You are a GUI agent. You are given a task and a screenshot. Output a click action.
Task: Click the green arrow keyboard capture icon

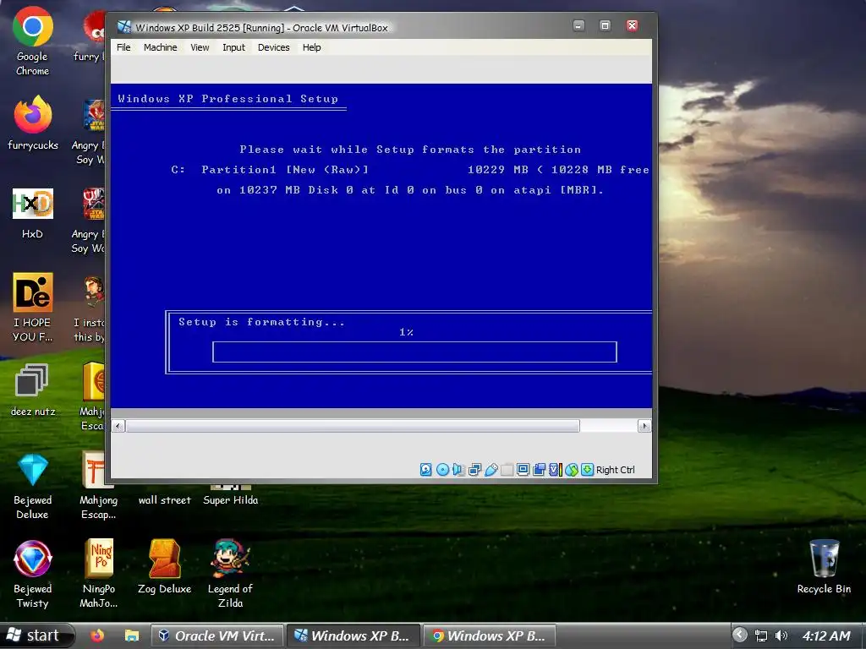[587, 470]
